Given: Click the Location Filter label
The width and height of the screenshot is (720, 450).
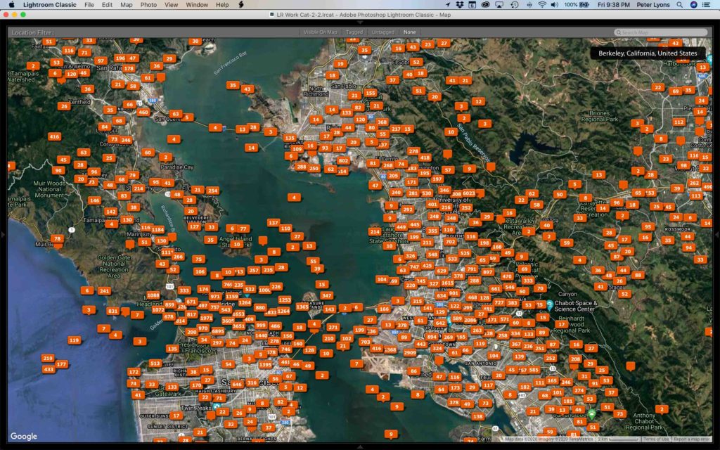Looking at the screenshot, I should pos(32,32).
